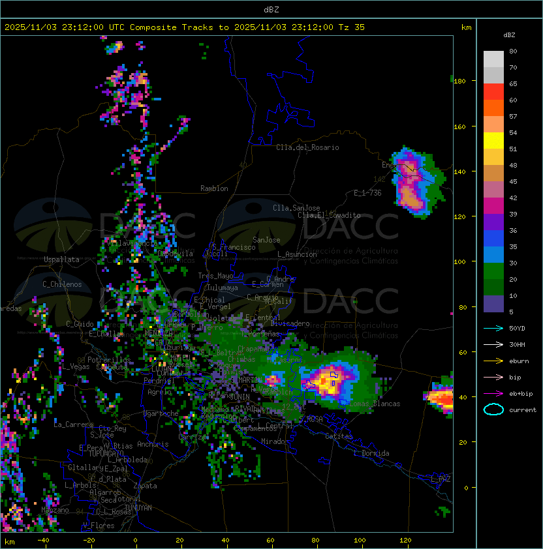
Task: Click the 'Ramblon' place label
Action: tap(214, 188)
